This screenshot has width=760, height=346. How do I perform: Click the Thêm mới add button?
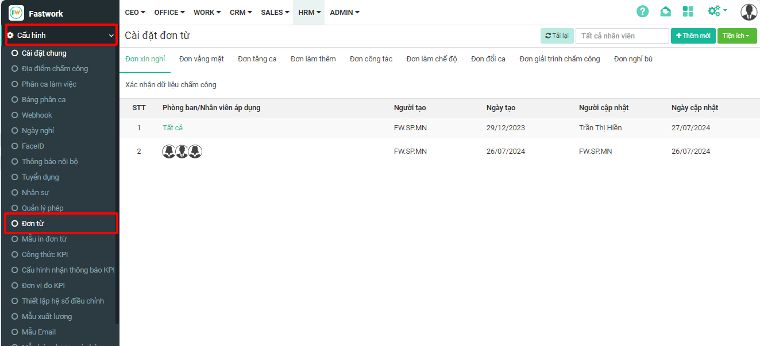pos(693,36)
